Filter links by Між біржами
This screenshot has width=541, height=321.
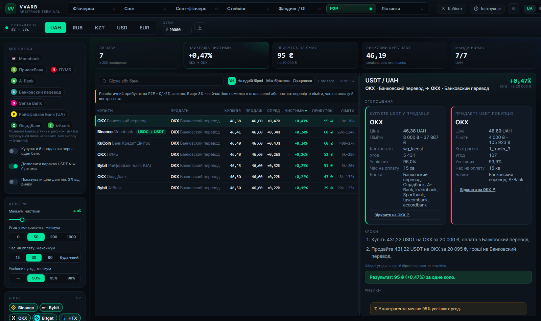[x=278, y=81]
